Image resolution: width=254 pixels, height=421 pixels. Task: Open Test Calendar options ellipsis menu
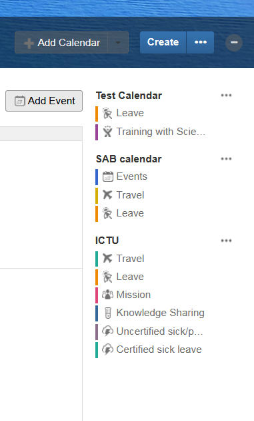coord(226,96)
